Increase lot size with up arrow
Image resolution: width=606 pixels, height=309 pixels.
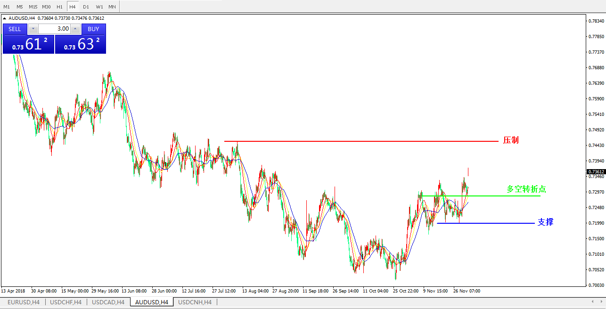click(75, 29)
